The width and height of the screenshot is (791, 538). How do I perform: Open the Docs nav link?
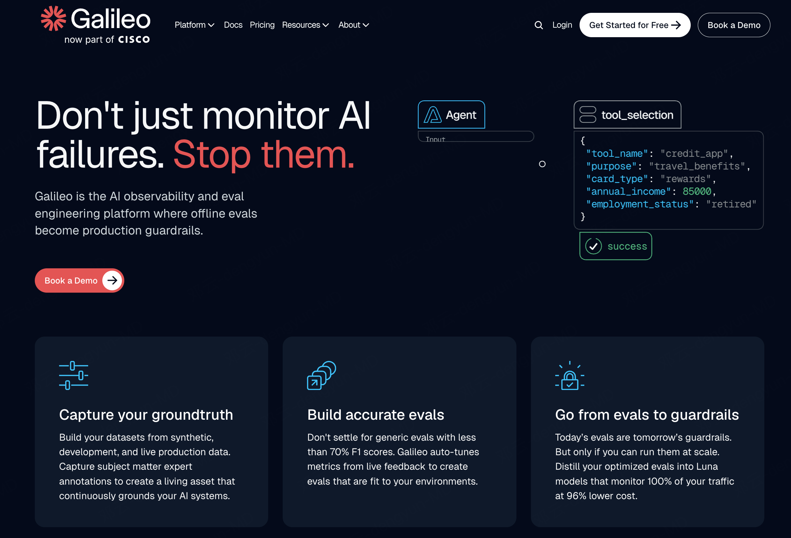(233, 25)
